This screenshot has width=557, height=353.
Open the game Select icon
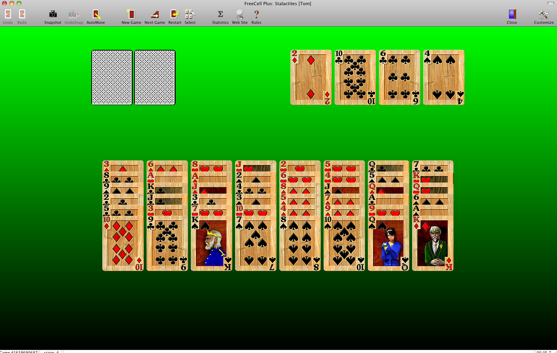[x=190, y=15]
